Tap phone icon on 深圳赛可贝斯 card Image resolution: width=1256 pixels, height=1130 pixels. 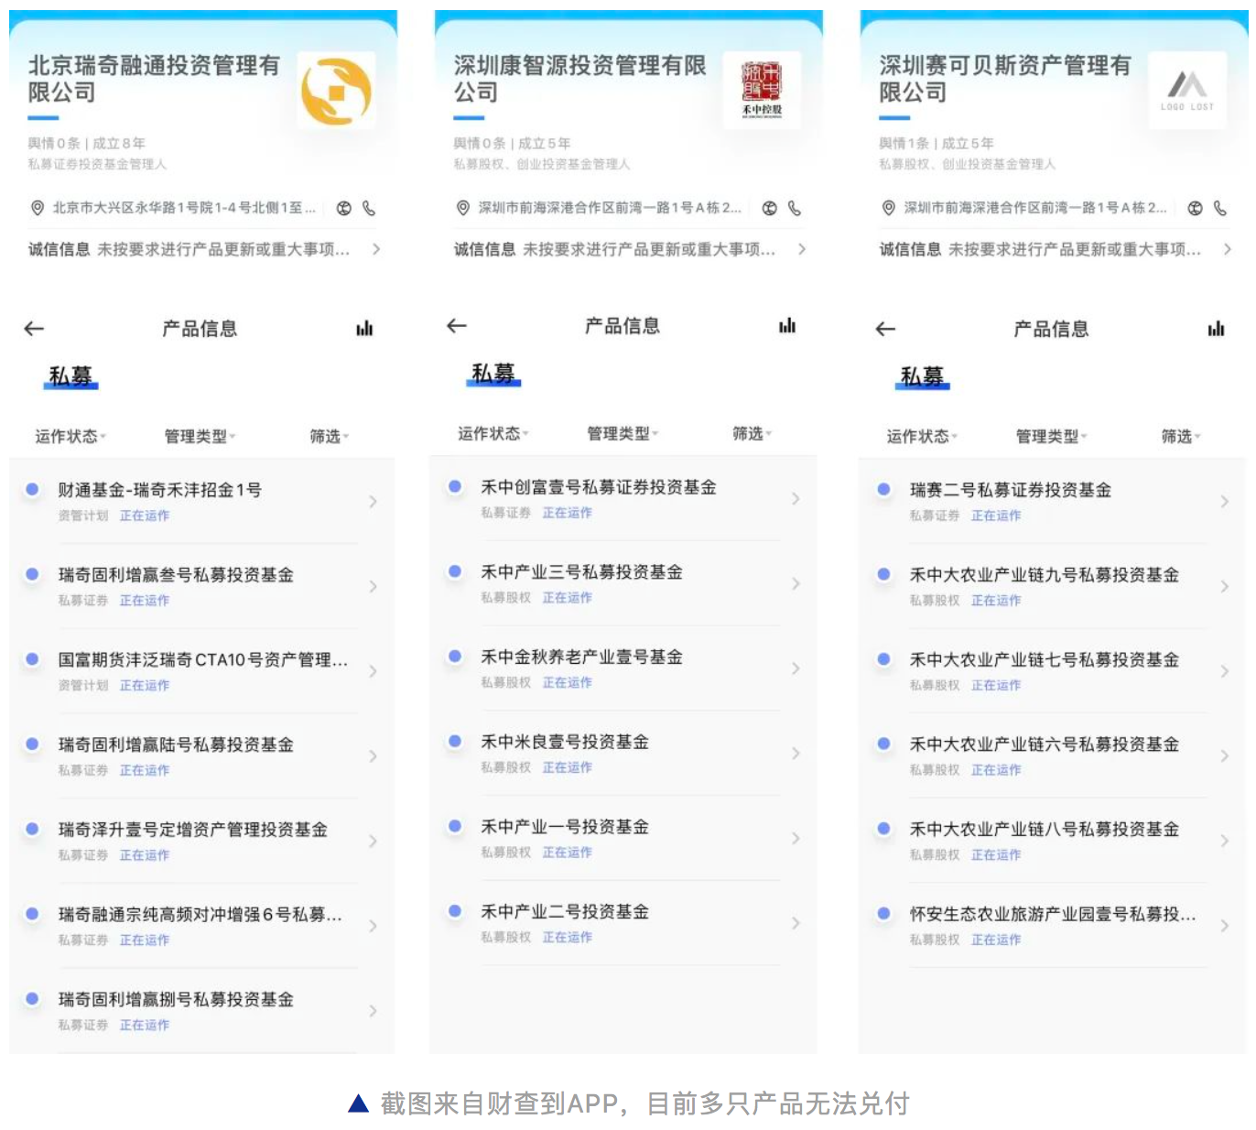click(1220, 208)
